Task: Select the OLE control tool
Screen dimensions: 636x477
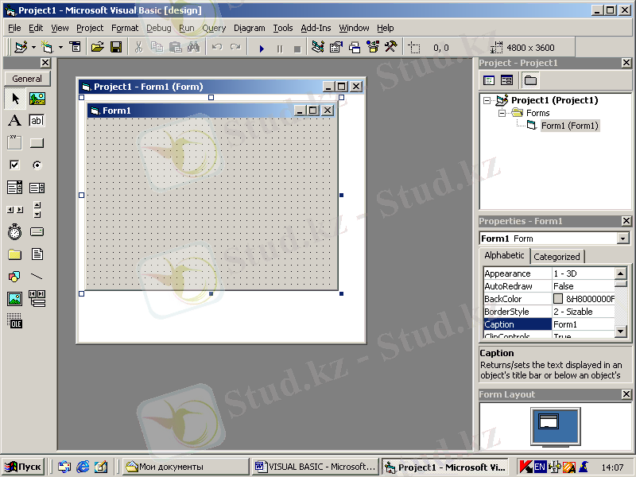Action: pos(15,321)
